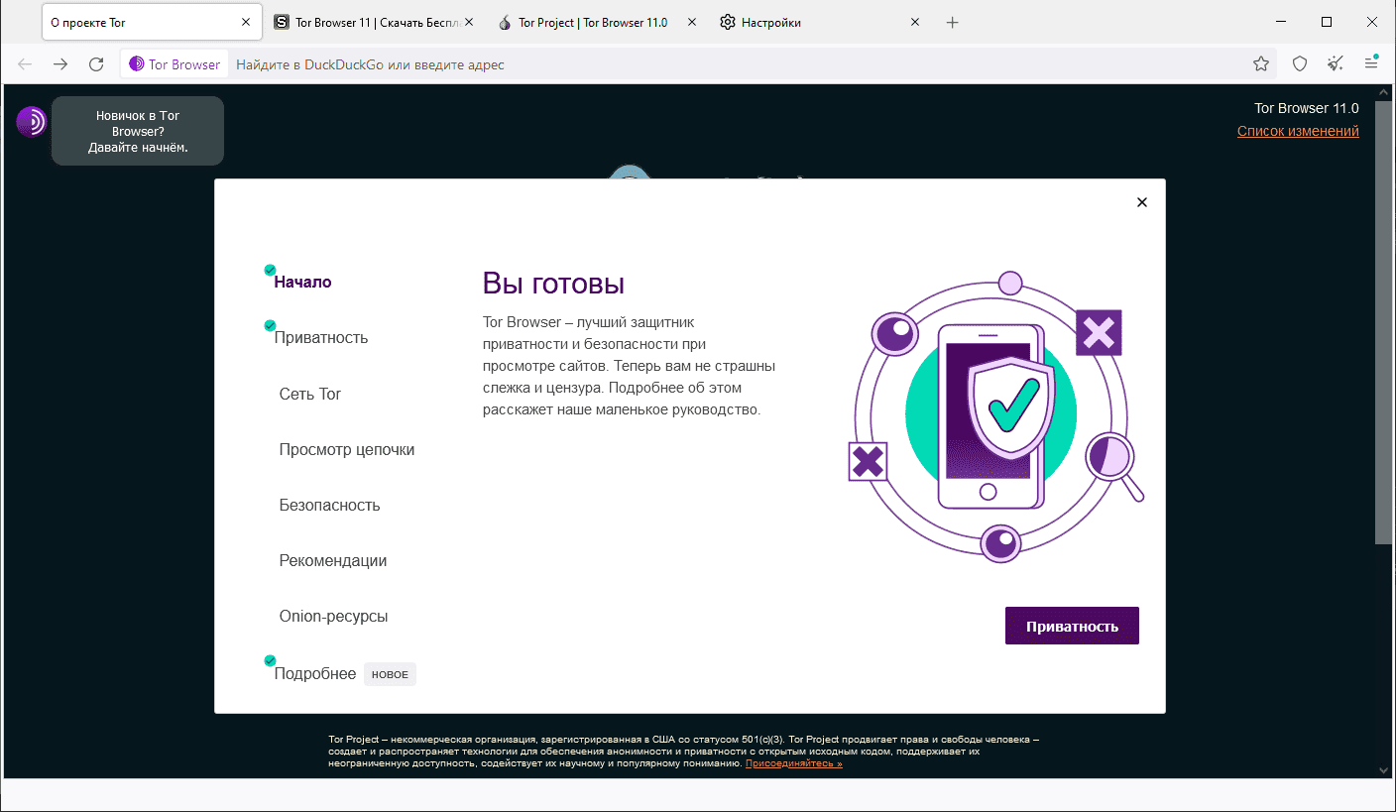Minimize the Tor Browser window
This screenshot has height=812, width=1396.
[1280, 22]
